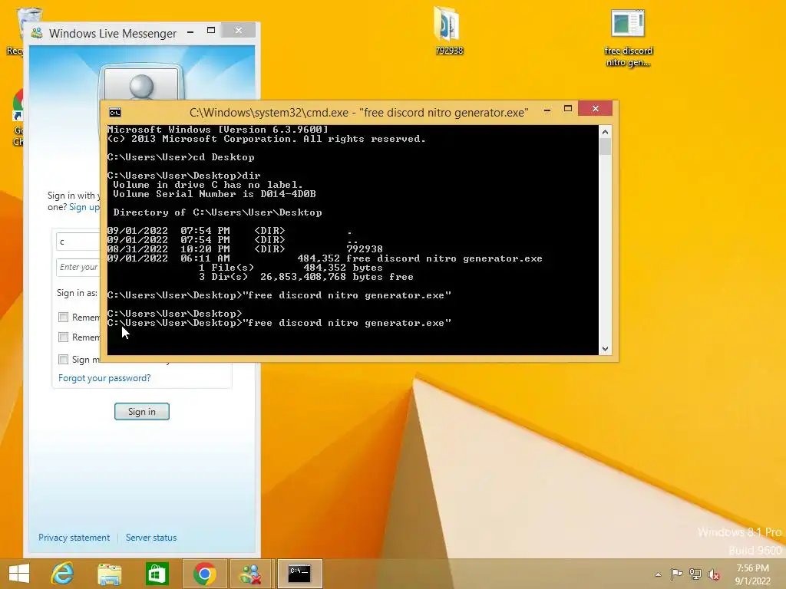Screen dimensions: 786x589
Task: Click the Sign in button
Action: 142,412
